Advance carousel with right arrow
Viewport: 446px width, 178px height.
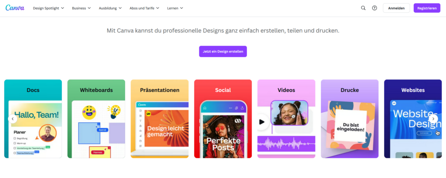433,118
